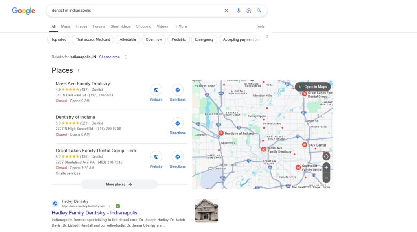Apply the Affordable filter chip
The width and height of the screenshot is (417, 232).
click(x=127, y=39)
